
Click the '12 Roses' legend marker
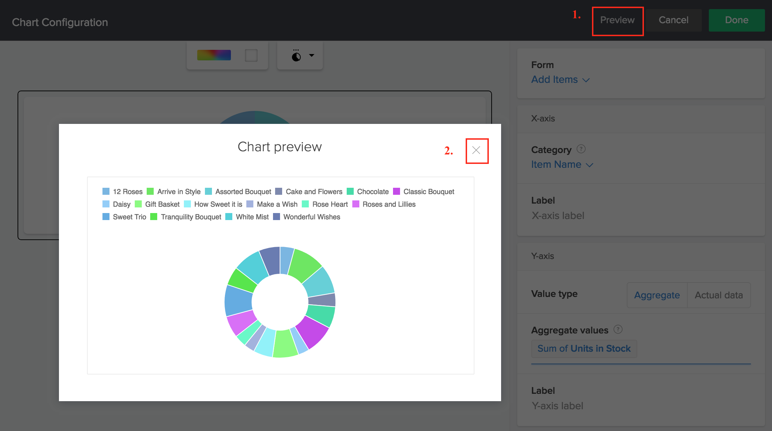[106, 191]
